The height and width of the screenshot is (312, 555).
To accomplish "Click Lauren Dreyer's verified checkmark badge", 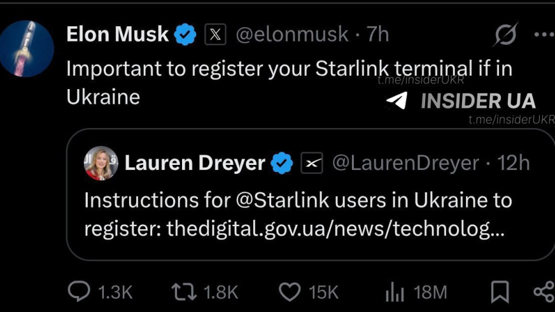I will coord(282,163).
